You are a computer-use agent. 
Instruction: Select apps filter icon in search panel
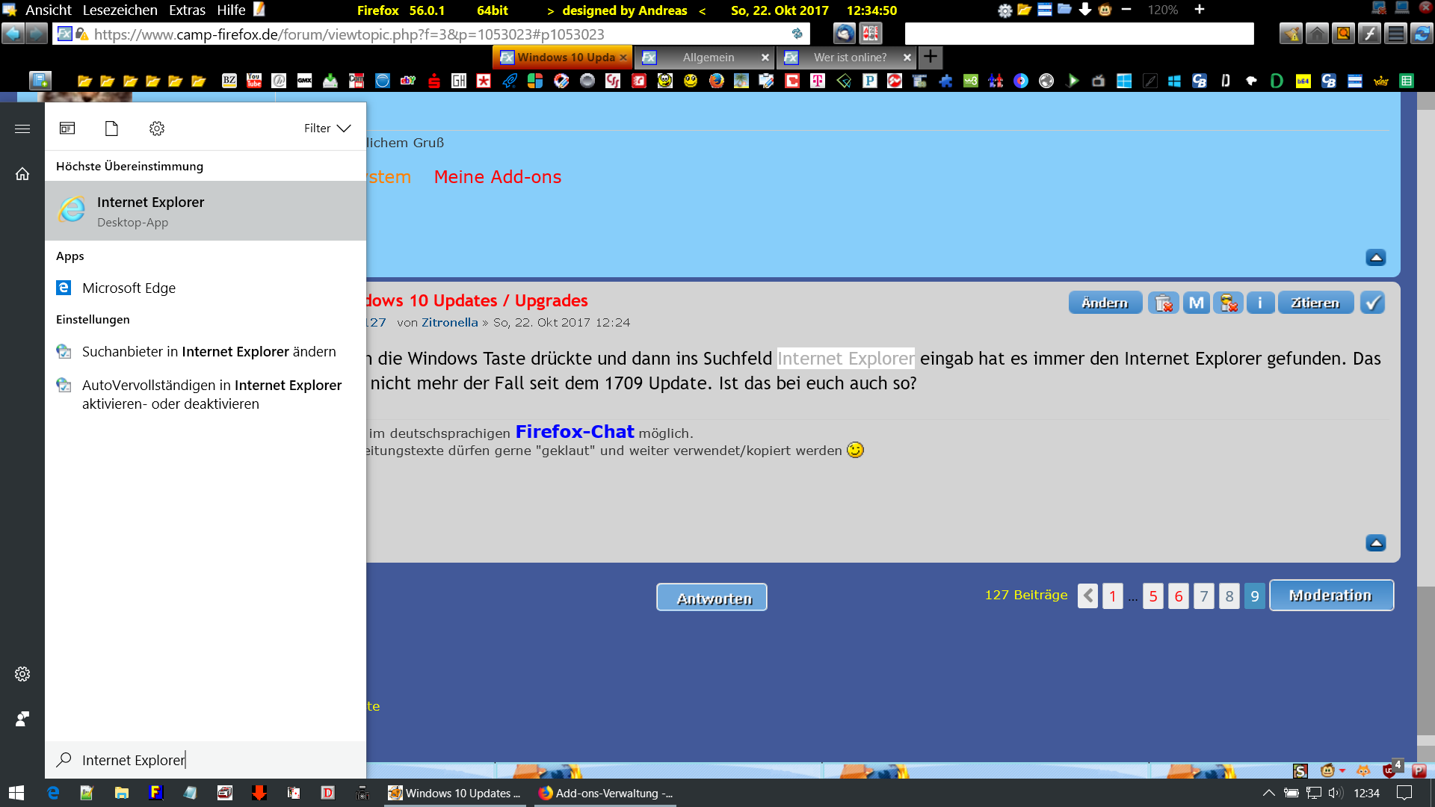[67, 129]
